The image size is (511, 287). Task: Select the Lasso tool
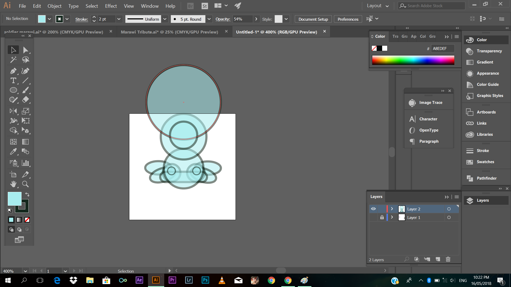click(x=26, y=60)
